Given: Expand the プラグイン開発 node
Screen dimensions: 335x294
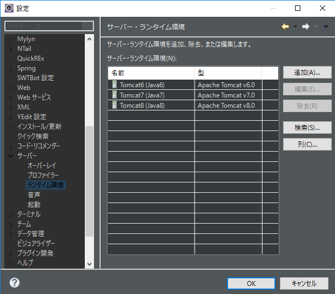Looking at the screenshot, I should tap(10, 253).
